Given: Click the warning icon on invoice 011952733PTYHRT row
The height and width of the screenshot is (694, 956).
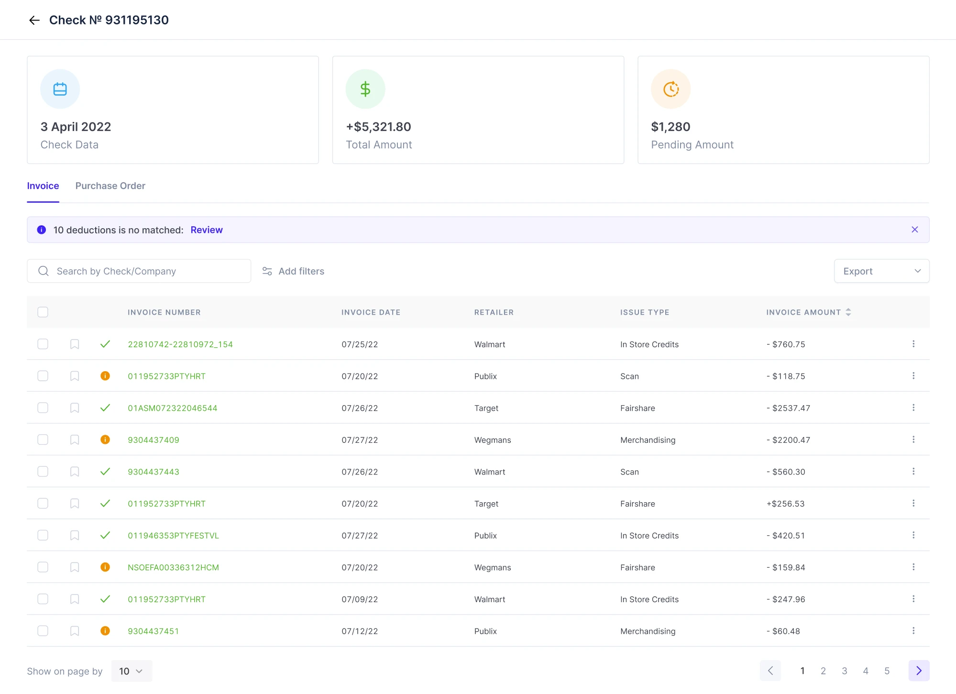Looking at the screenshot, I should click(x=105, y=376).
